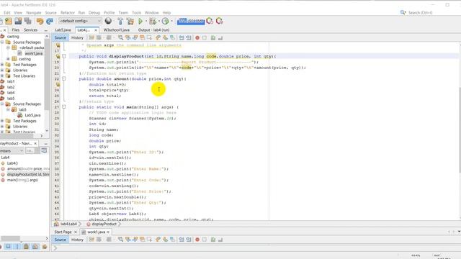
Task: Switch to the Output - lab4 (run) tab
Action: [153, 30]
